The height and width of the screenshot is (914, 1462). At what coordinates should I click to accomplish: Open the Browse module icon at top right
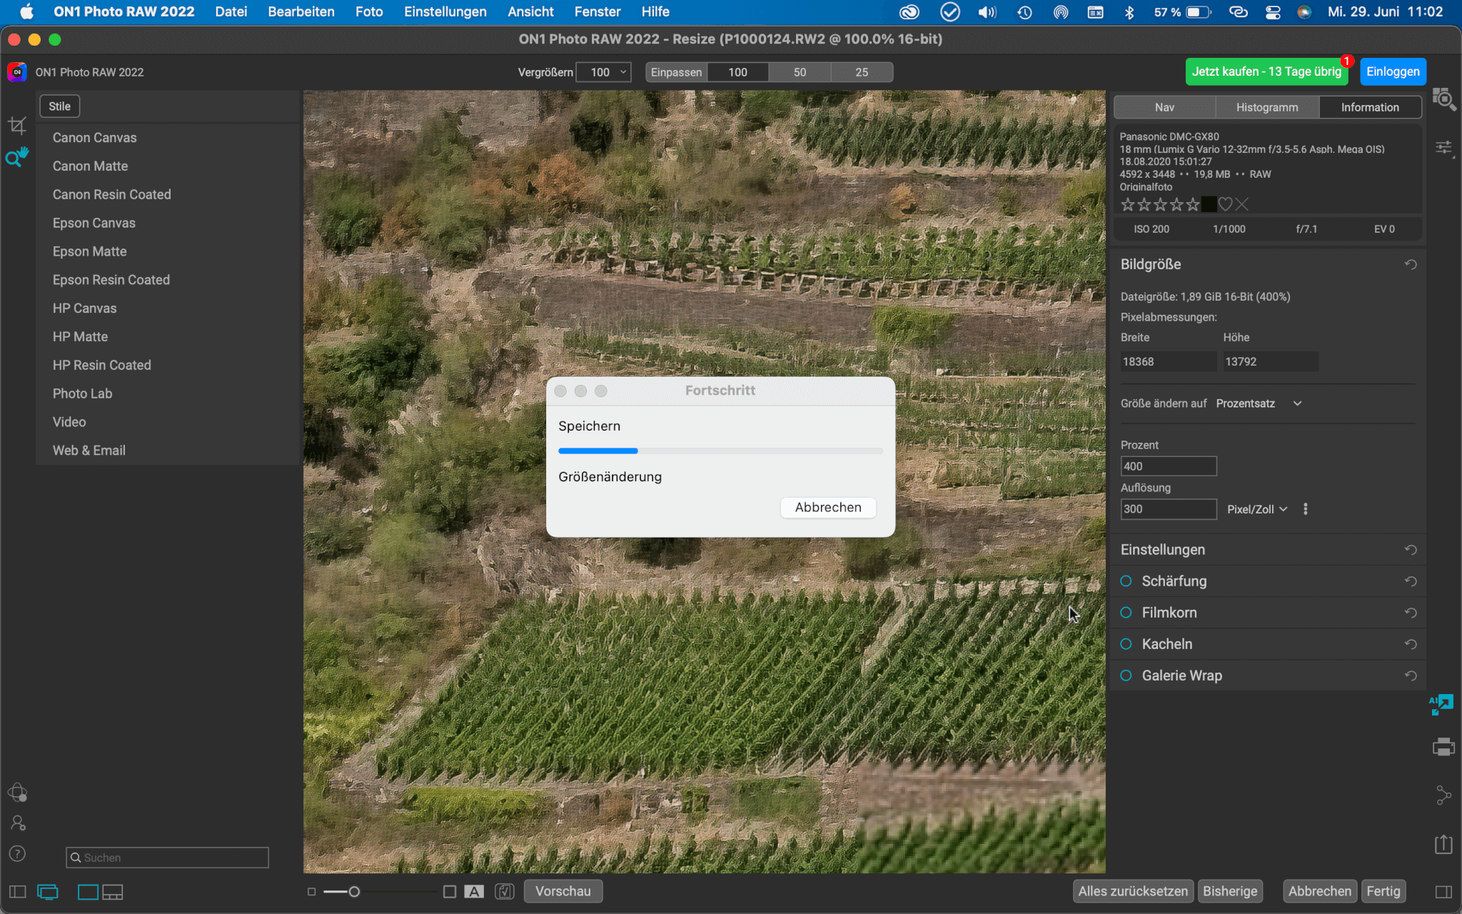pyautogui.click(x=1443, y=99)
